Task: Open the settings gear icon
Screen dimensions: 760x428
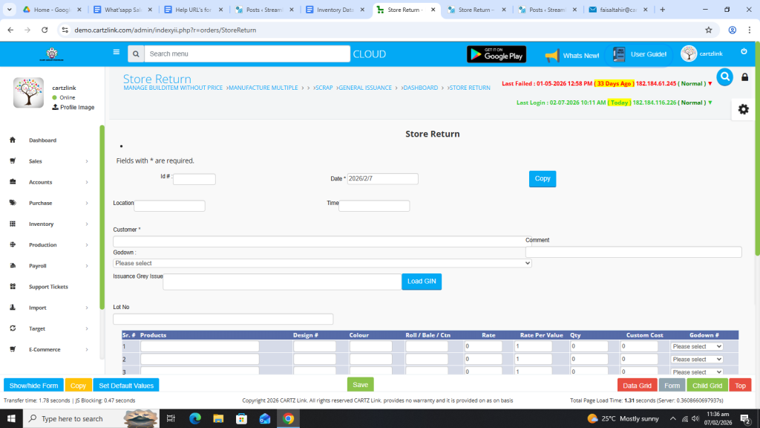Action: pyautogui.click(x=743, y=109)
